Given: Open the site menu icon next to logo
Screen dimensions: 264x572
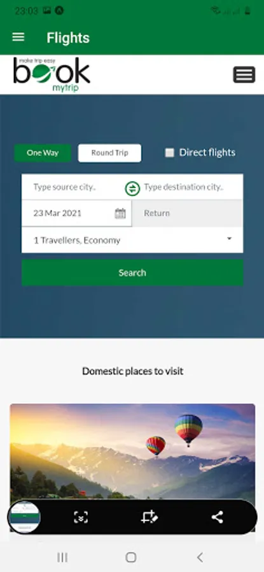Looking at the screenshot, I should point(244,75).
